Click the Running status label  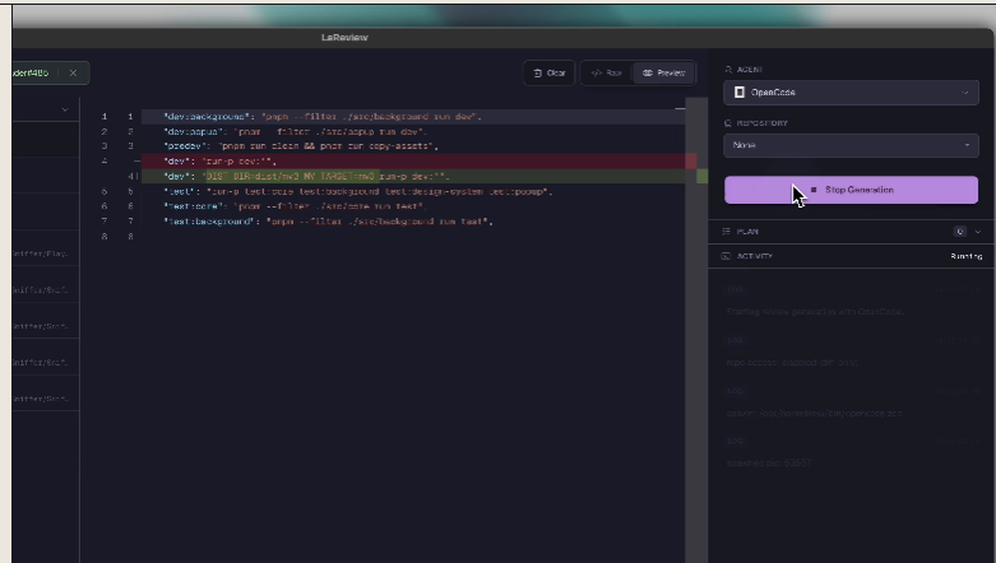966,257
